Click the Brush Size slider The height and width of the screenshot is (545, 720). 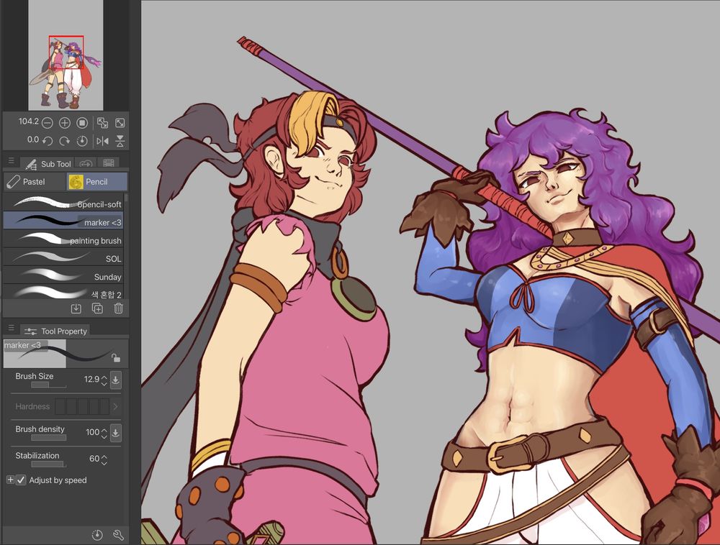(x=43, y=384)
